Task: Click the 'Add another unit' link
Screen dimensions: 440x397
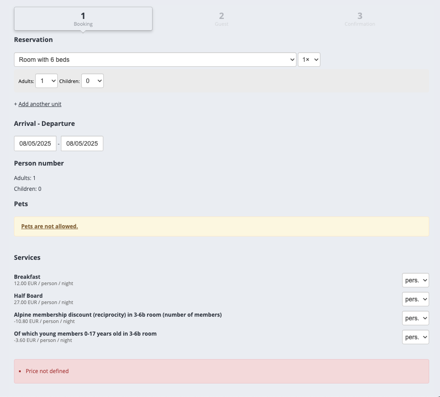Action: [x=40, y=104]
